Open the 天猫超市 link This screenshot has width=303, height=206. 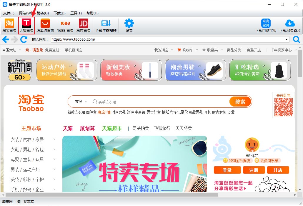112,128
